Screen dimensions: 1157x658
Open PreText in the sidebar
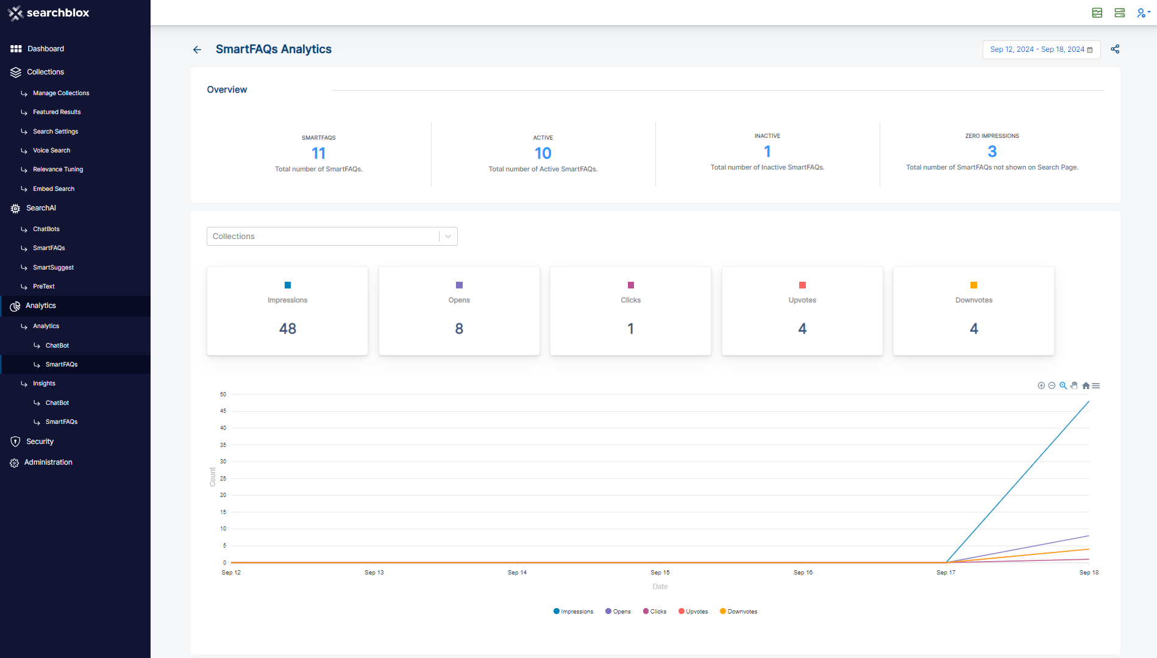(x=44, y=287)
